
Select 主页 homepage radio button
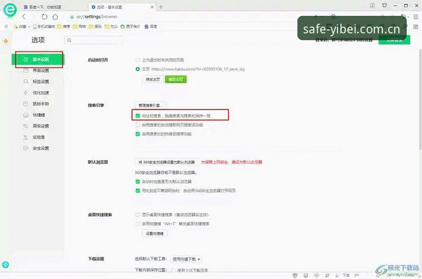(138, 69)
